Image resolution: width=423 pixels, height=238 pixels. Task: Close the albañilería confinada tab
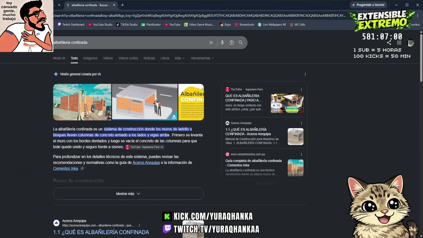coord(114,5)
